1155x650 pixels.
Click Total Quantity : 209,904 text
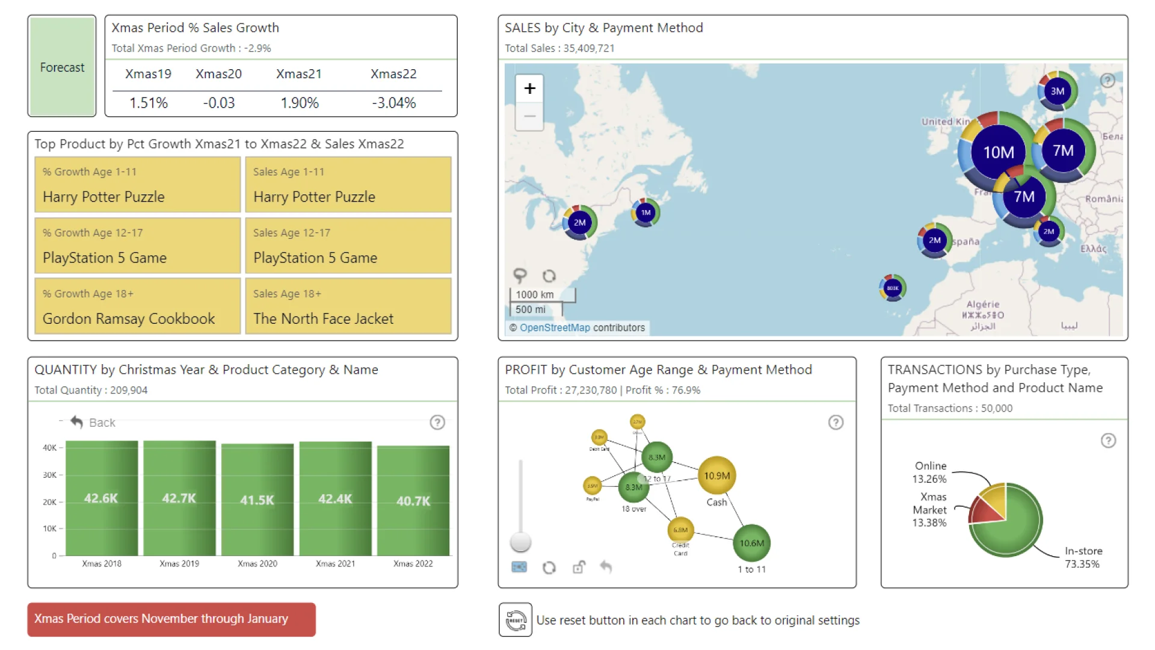(91, 390)
